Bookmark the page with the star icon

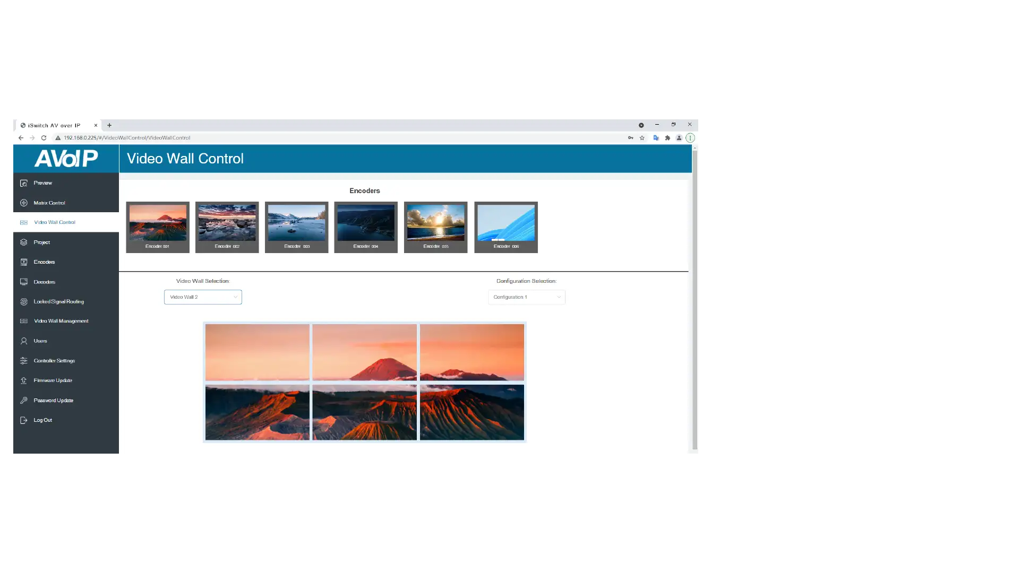tap(642, 138)
